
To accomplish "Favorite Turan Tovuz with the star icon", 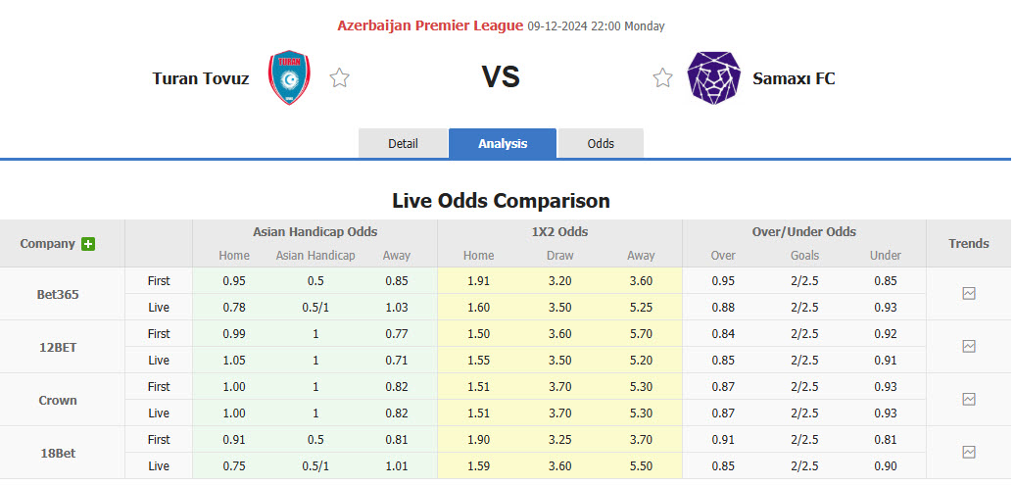I will coord(339,78).
